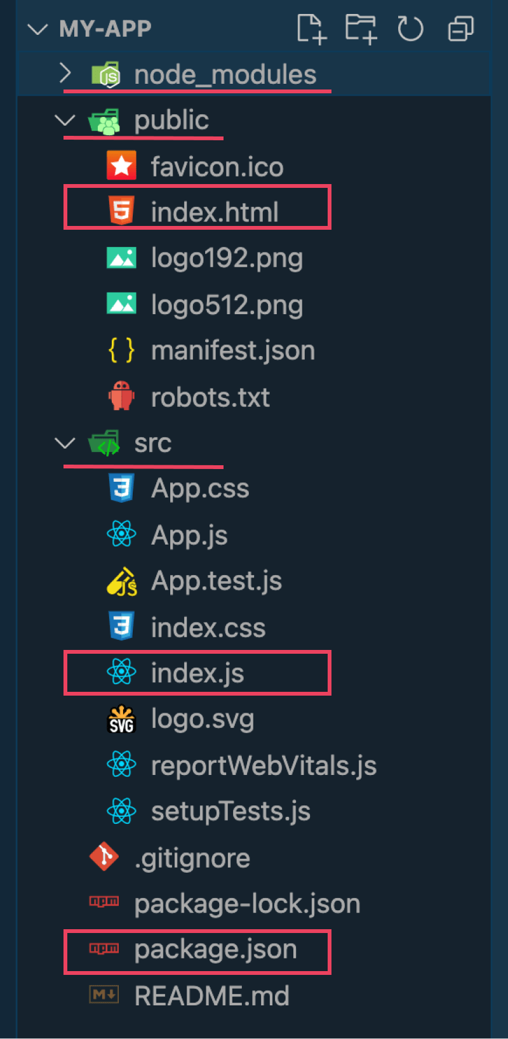Select the React icon next to App.js
The width and height of the screenshot is (508, 1039).
click(x=122, y=534)
